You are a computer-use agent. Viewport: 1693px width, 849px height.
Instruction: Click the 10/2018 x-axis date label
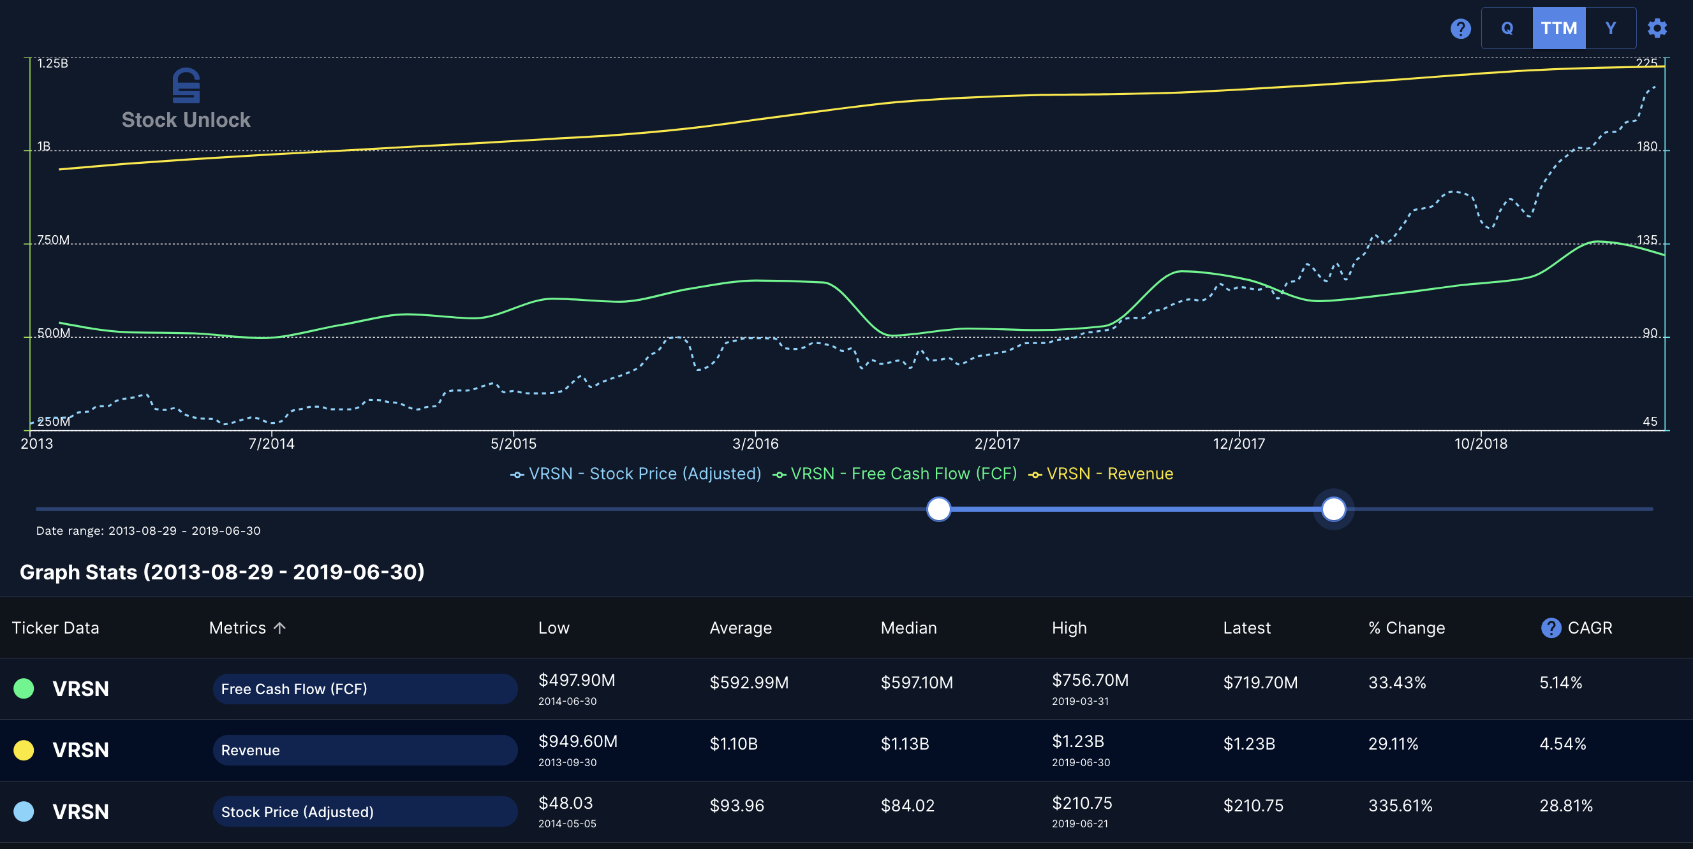[1481, 443]
